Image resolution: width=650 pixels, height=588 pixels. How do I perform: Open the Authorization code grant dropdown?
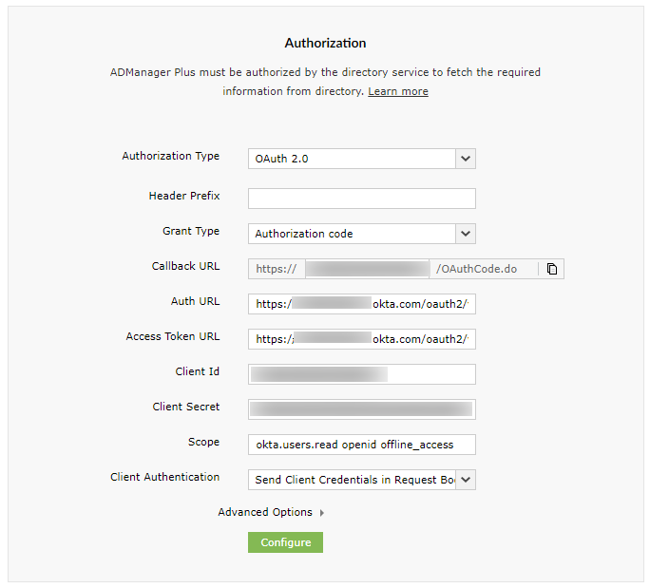(352, 233)
